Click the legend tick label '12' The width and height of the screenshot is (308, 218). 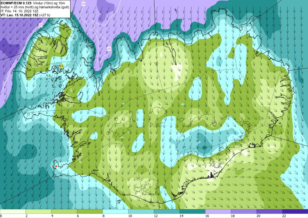156,216
